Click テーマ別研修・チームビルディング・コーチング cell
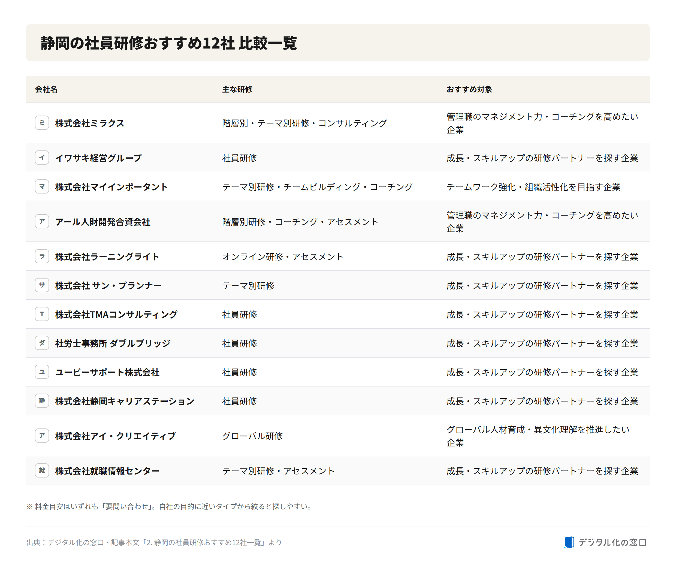This screenshot has width=676, height=574. click(317, 187)
